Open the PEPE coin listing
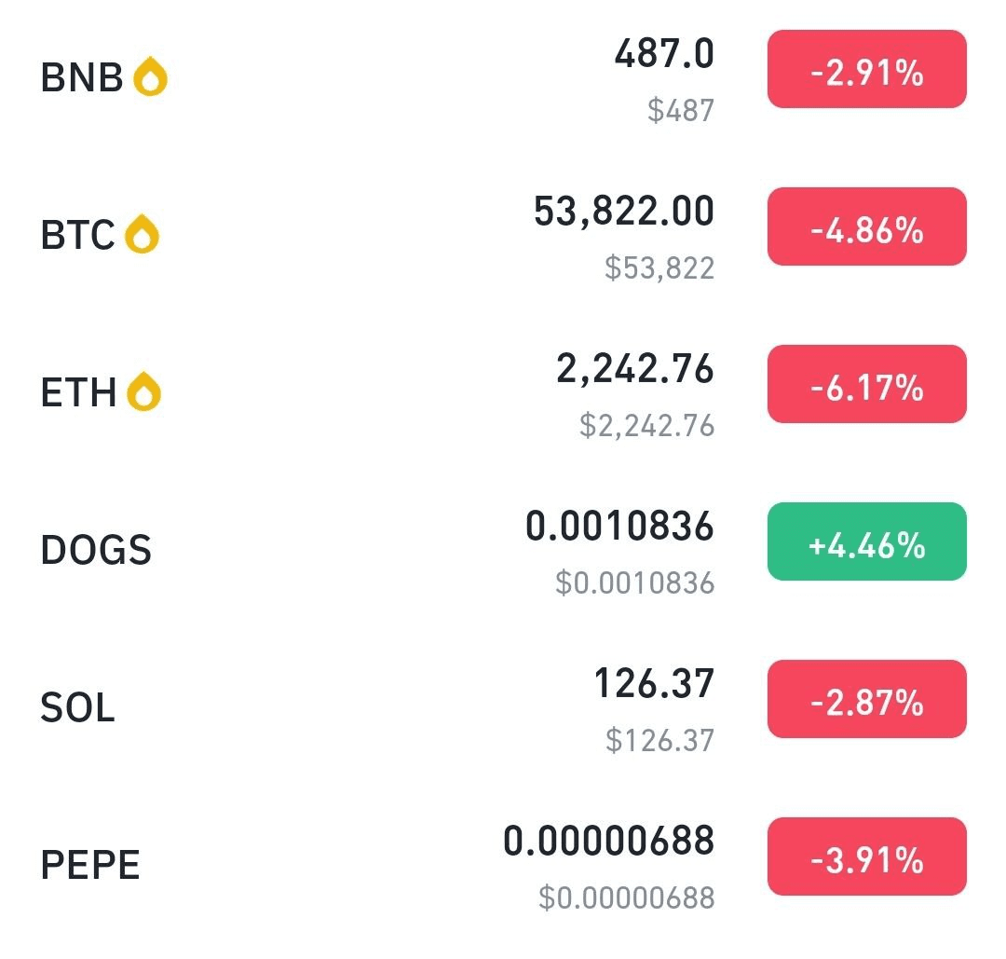The image size is (1006, 959). (x=503, y=865)
